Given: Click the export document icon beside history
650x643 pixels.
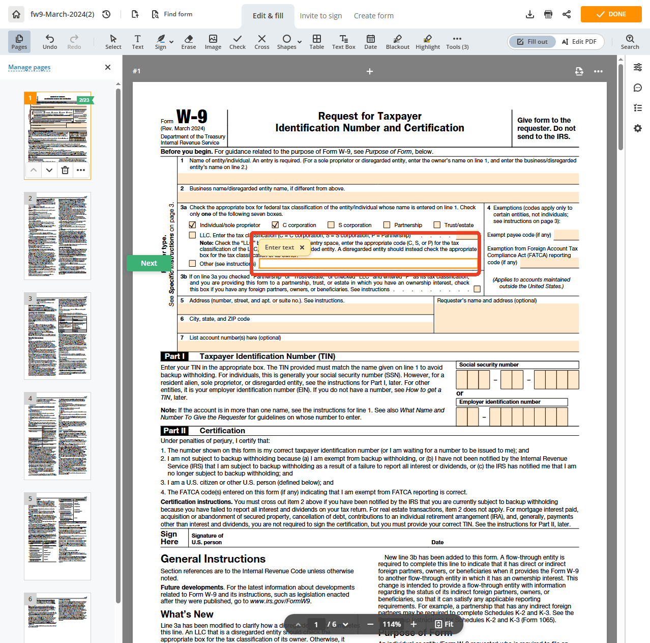Looking at the screenshot, I should point(135,14).
